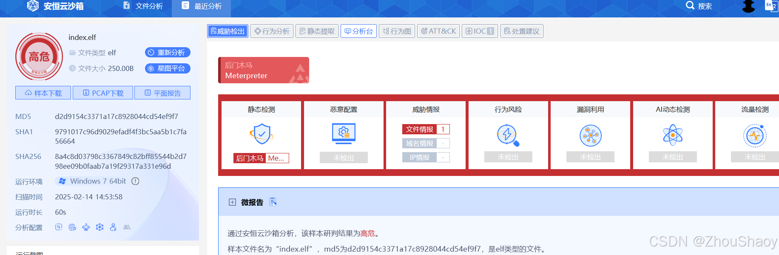779x255 pixels.
Task: Click the 文件大小 250.00B row
Action: tap(101, 68)
